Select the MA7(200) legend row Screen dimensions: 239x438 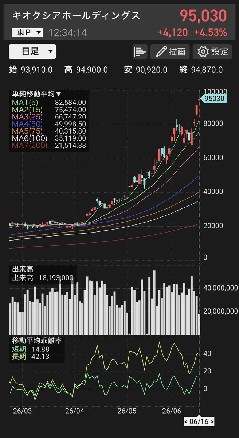click(x=49, y=146)
